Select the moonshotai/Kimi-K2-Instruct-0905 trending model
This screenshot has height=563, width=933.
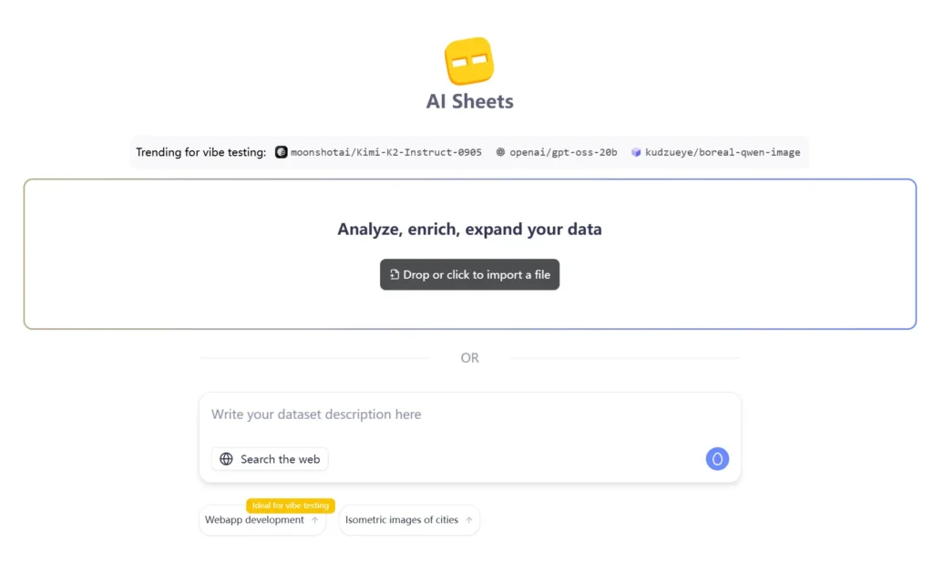pos(378,152)
